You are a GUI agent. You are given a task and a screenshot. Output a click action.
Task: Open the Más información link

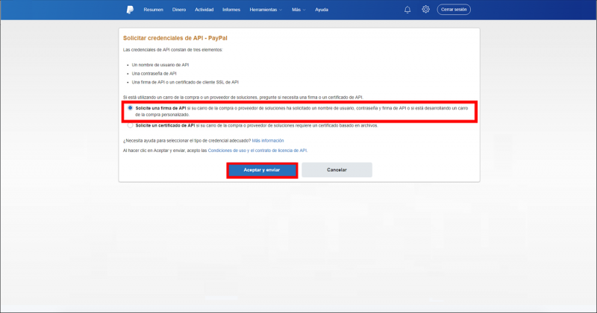pyautogui.click(x=268, y=141)
